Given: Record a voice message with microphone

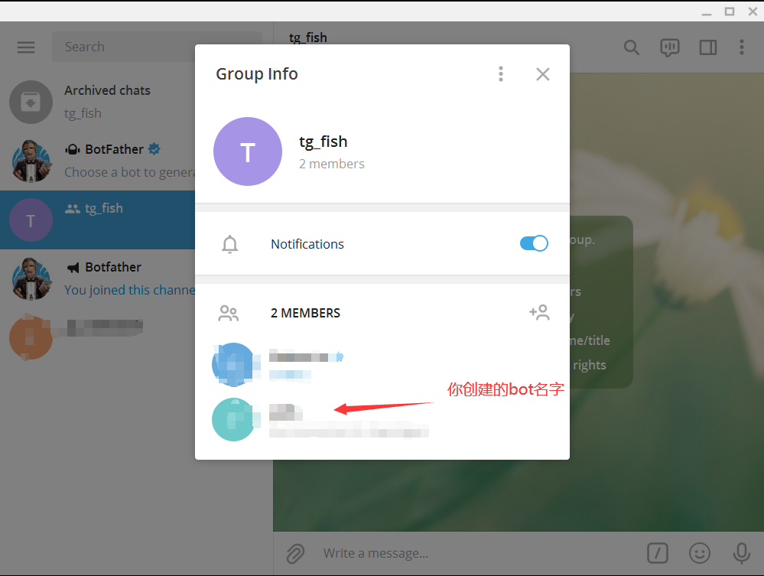Looking at the screenshot, I should click(742, 553).
